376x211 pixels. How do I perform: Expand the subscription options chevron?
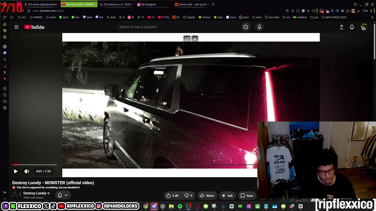click(66, 195)
